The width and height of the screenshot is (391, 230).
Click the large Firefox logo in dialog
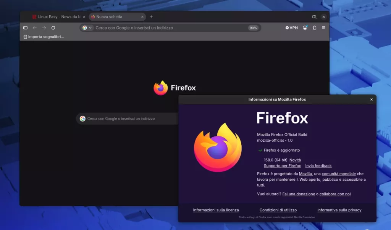pyautogui.click(x=218, y=147)
